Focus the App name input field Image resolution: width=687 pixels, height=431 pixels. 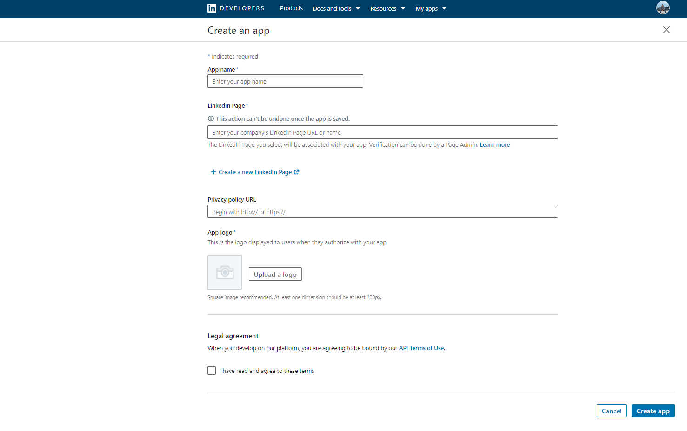[x=285, y=81]
